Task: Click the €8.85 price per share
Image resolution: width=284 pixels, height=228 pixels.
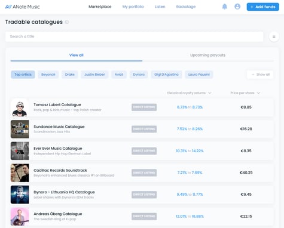Action: pyautogui.click(x=246, y=107)
